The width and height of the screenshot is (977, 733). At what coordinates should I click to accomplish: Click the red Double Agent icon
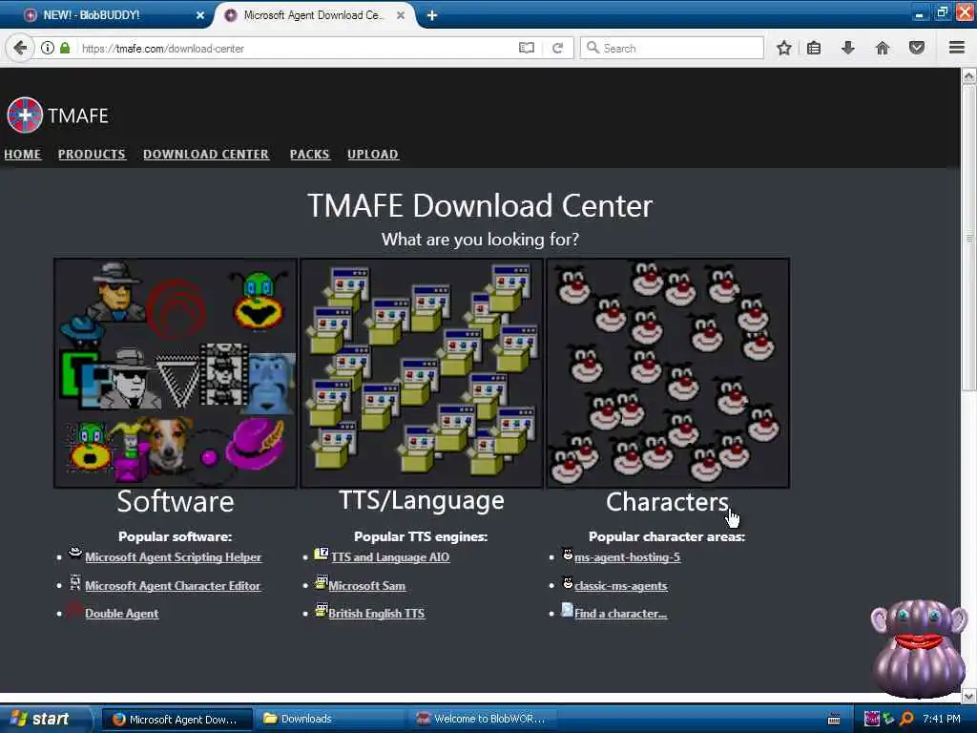74,610
